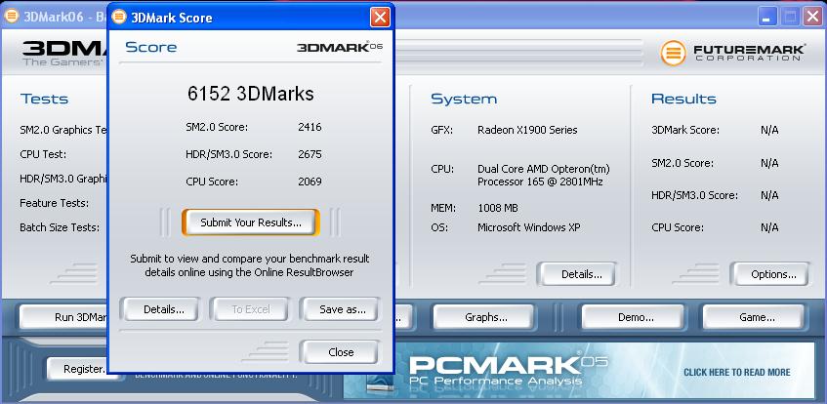Click the 'Click here to read more' banner link

pyautogui.click(x=736, y=372)
